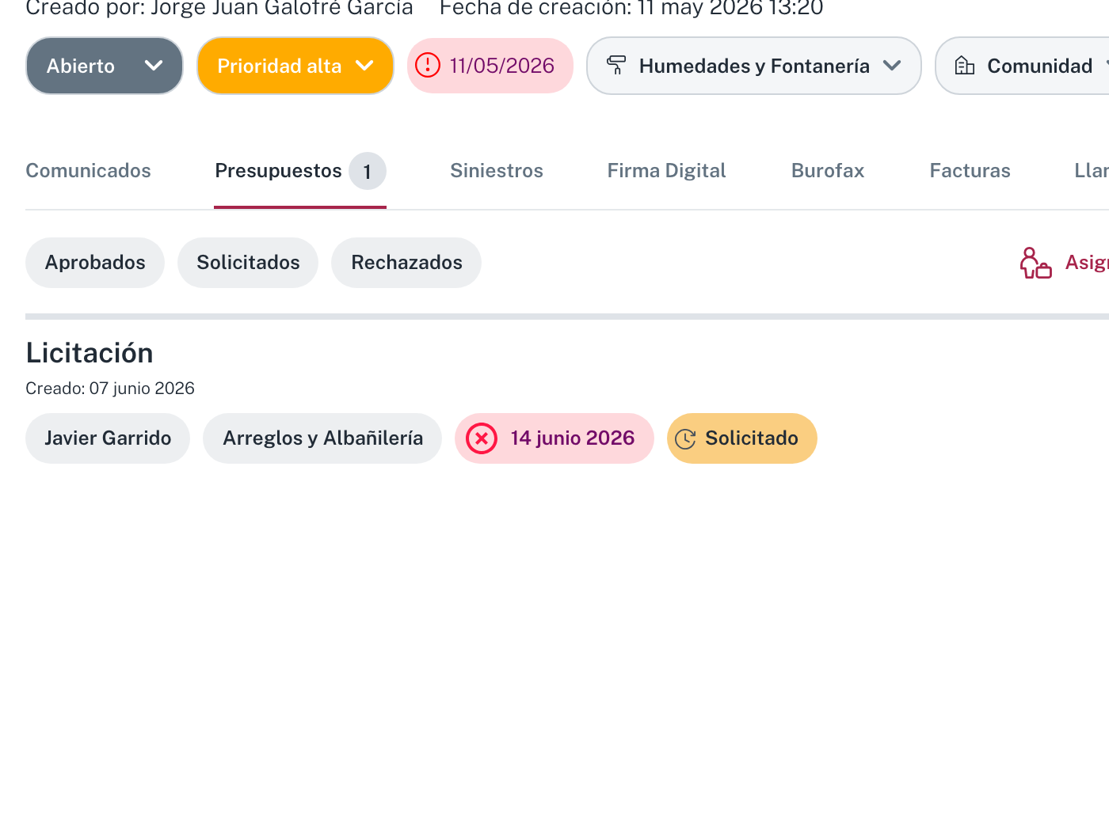This screenshot has height=823, width=1109.
Task: Open the Siniestros tab
Action: coord(497,171)
